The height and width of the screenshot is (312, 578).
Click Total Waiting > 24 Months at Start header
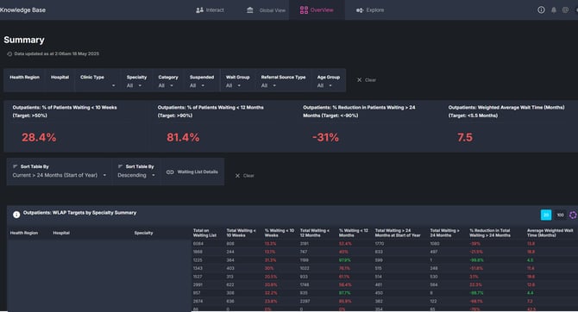coord(398,233)
